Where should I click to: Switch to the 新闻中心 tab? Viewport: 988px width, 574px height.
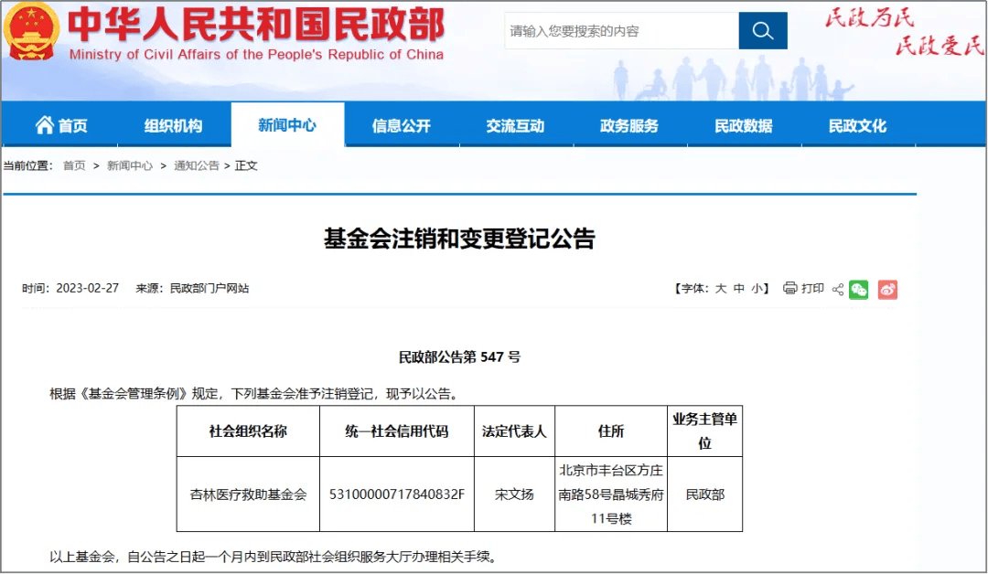[286, 125]
